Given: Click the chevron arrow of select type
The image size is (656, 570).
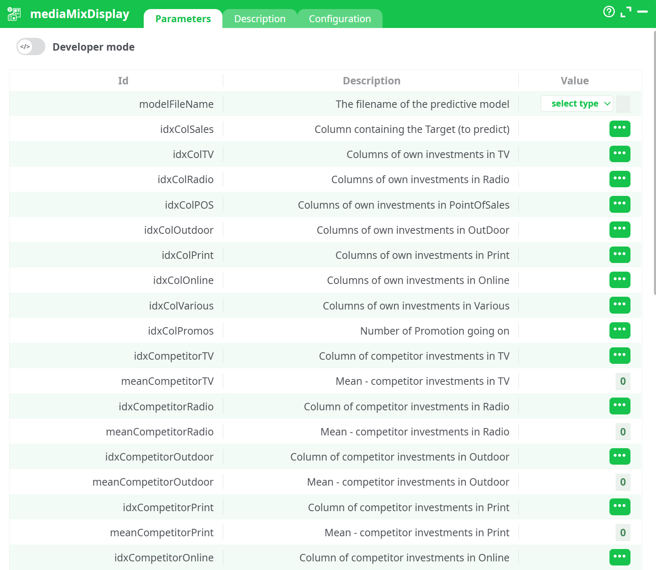Looking at the screenshot, I should pyautogui.click(x=607, y=104).
